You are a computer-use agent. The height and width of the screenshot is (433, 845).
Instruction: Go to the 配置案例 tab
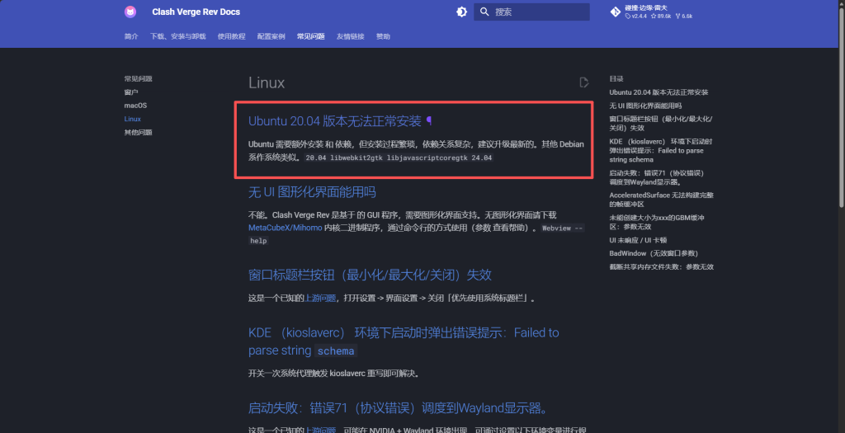pos(271,37)
